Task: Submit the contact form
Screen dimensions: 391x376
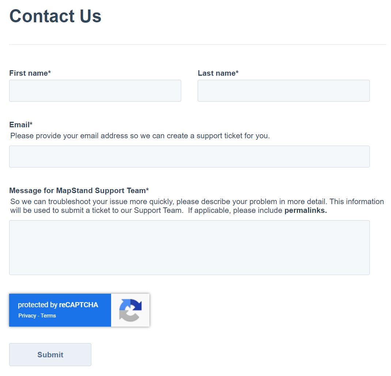Action: pyautogui.click(x=50, y=354)
